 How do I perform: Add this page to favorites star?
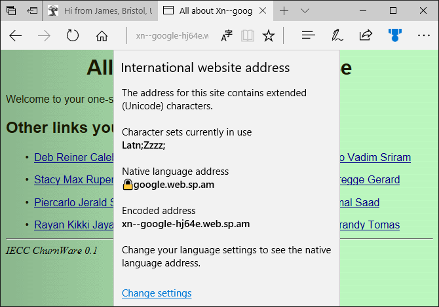(269, 35)
